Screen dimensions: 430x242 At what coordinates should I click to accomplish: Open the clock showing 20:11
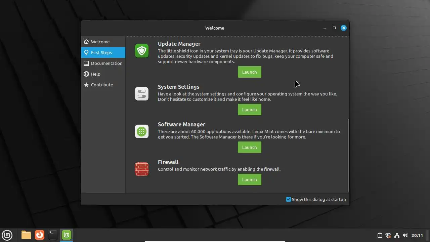417,235
